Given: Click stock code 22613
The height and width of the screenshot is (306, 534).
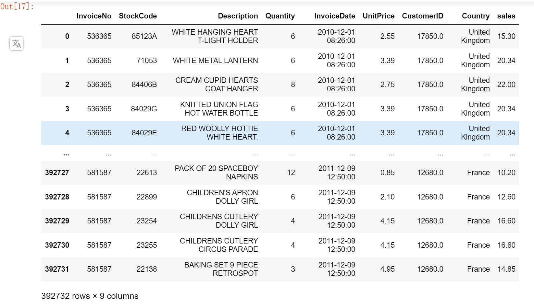Looking at the screenshot, I should (x=147, y=173).
